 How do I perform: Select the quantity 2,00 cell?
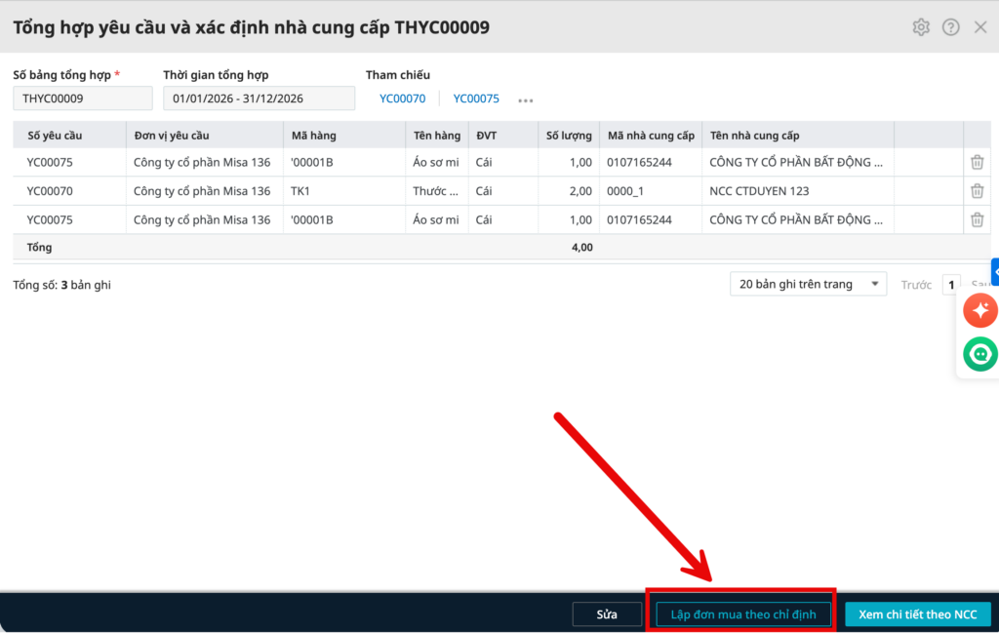(x=569, y=191)
